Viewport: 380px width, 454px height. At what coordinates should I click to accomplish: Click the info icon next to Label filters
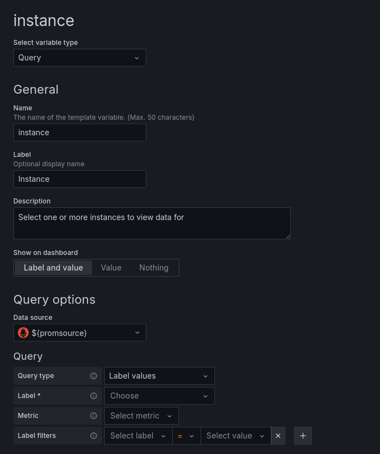[x=94, y=436]
